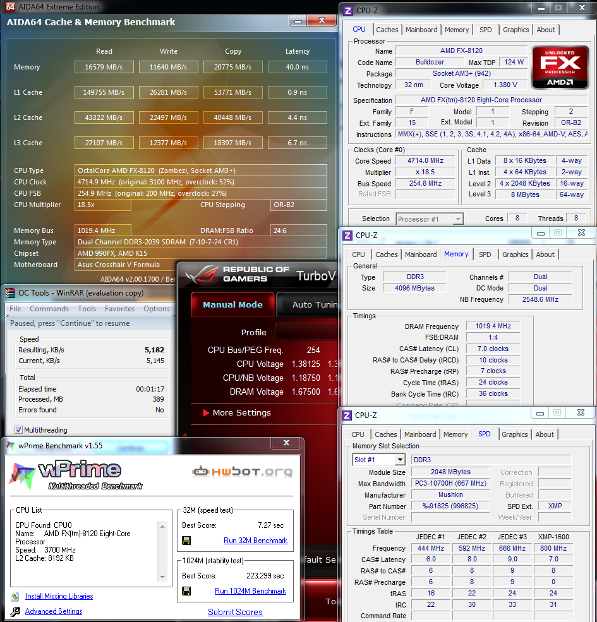The width and height of the screenshot is (597, 622).
Task: Click the hwbot.org logo in wPrime
Action: (243, 471)
